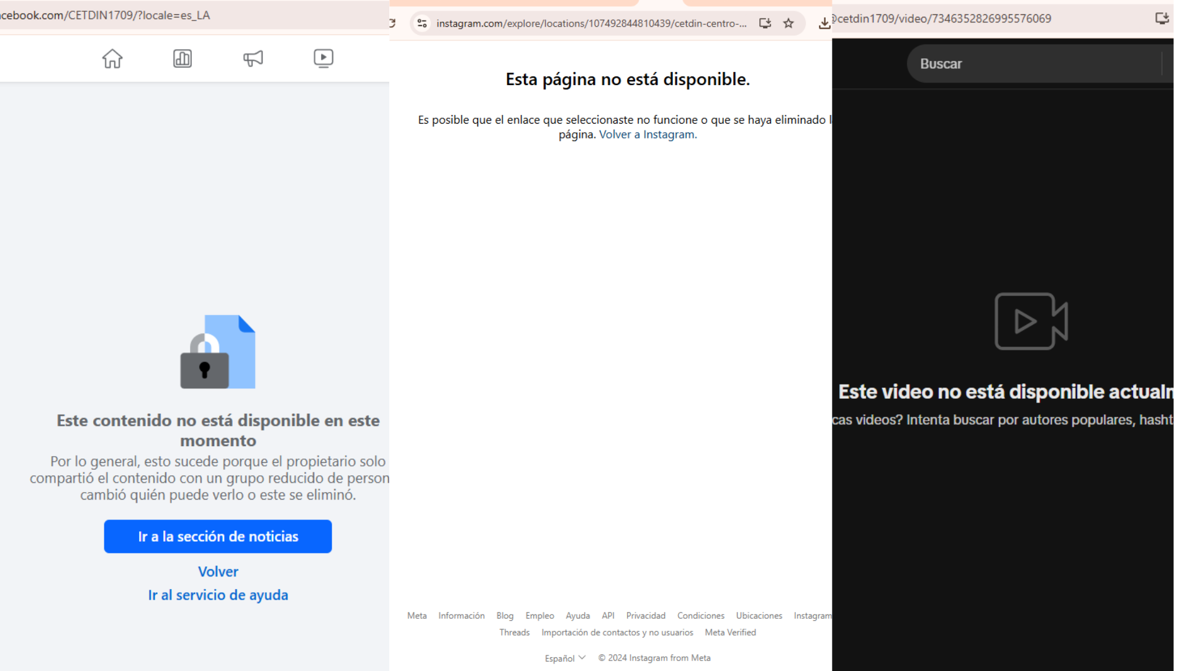1192x671 pixels.
Task: Expand the 'Español' language dropdown
Action: pos(565,658)
